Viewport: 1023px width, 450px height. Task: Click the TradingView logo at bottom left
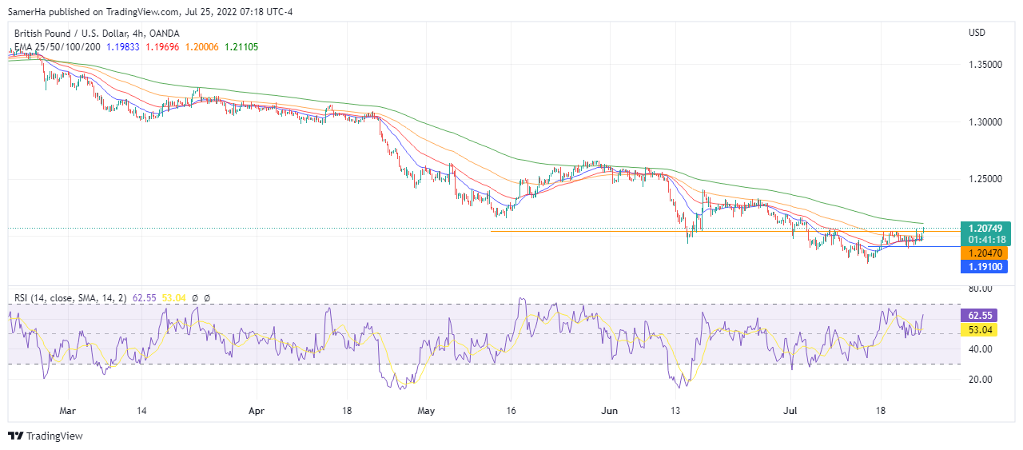[x=46, y=436]
